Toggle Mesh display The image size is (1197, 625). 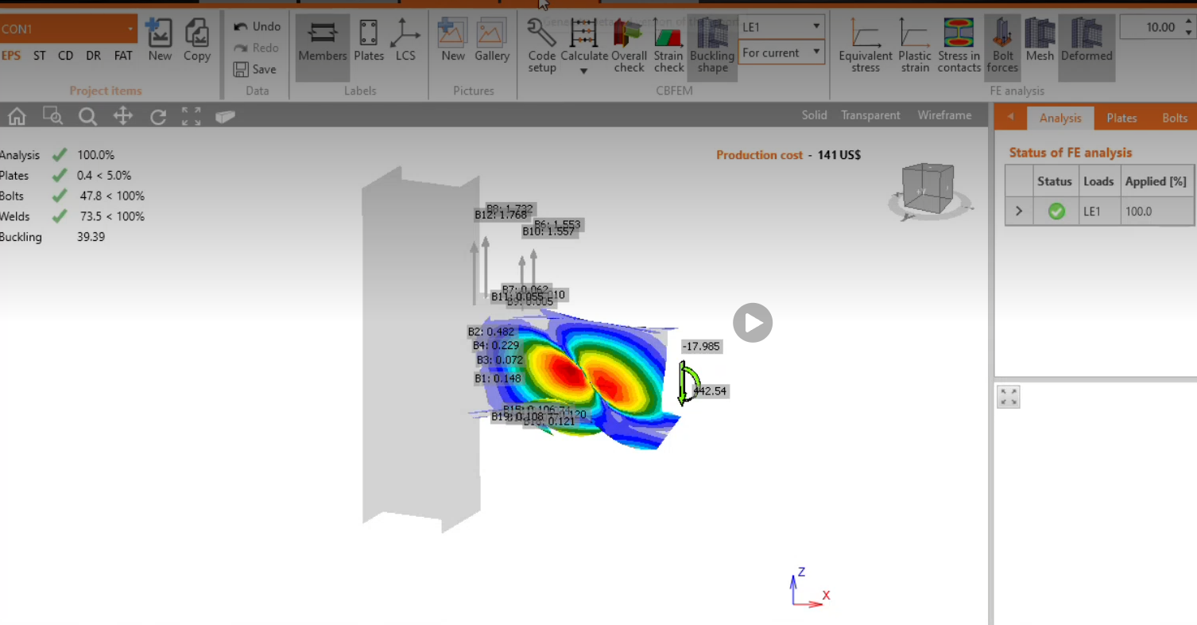[x=1040, y=41]
